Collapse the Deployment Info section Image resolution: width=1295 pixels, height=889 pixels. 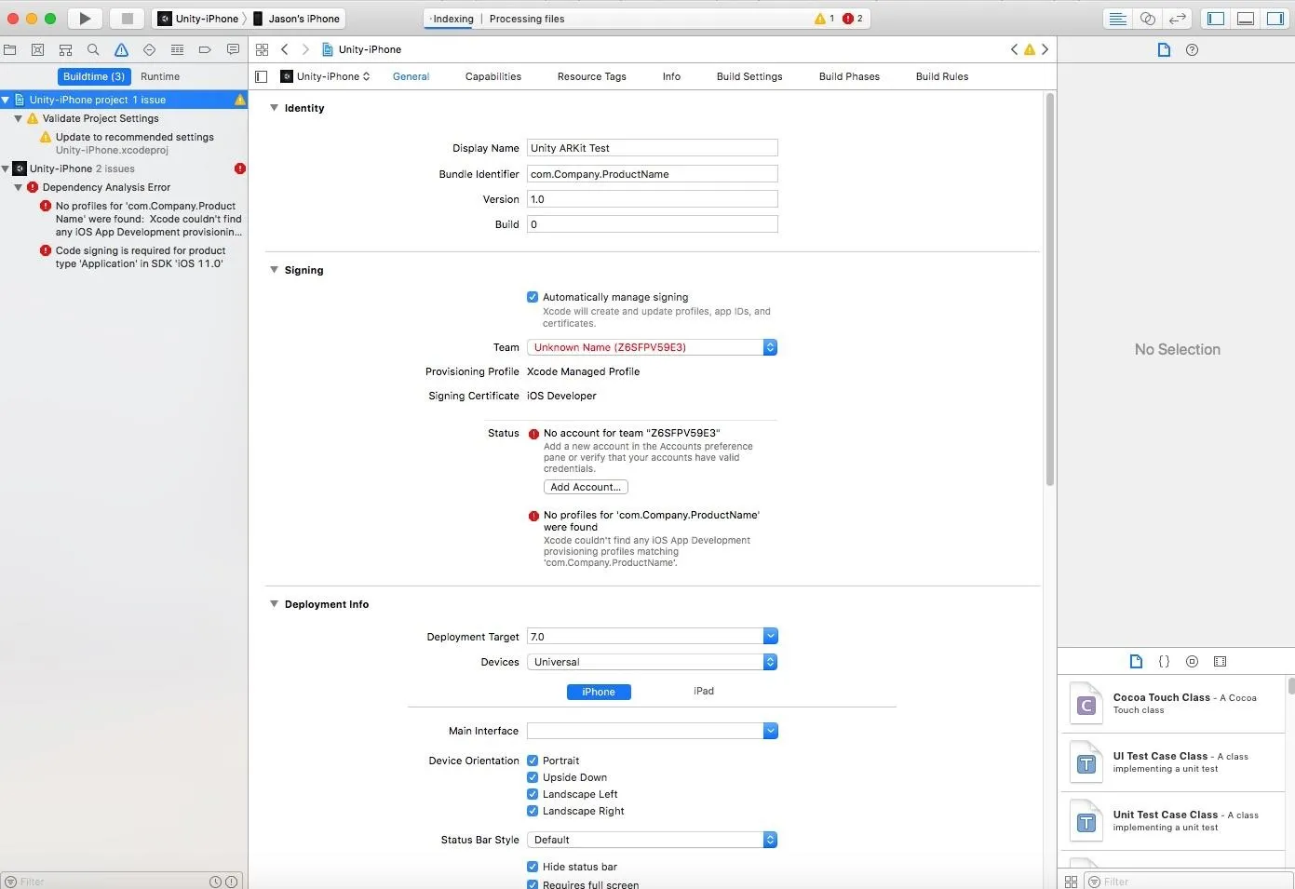click(274, 604)
